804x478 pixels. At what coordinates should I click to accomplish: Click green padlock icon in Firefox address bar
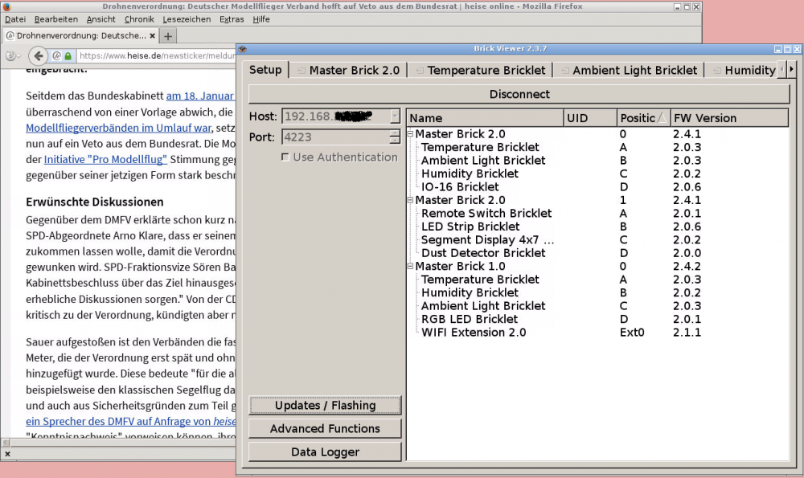68,56
